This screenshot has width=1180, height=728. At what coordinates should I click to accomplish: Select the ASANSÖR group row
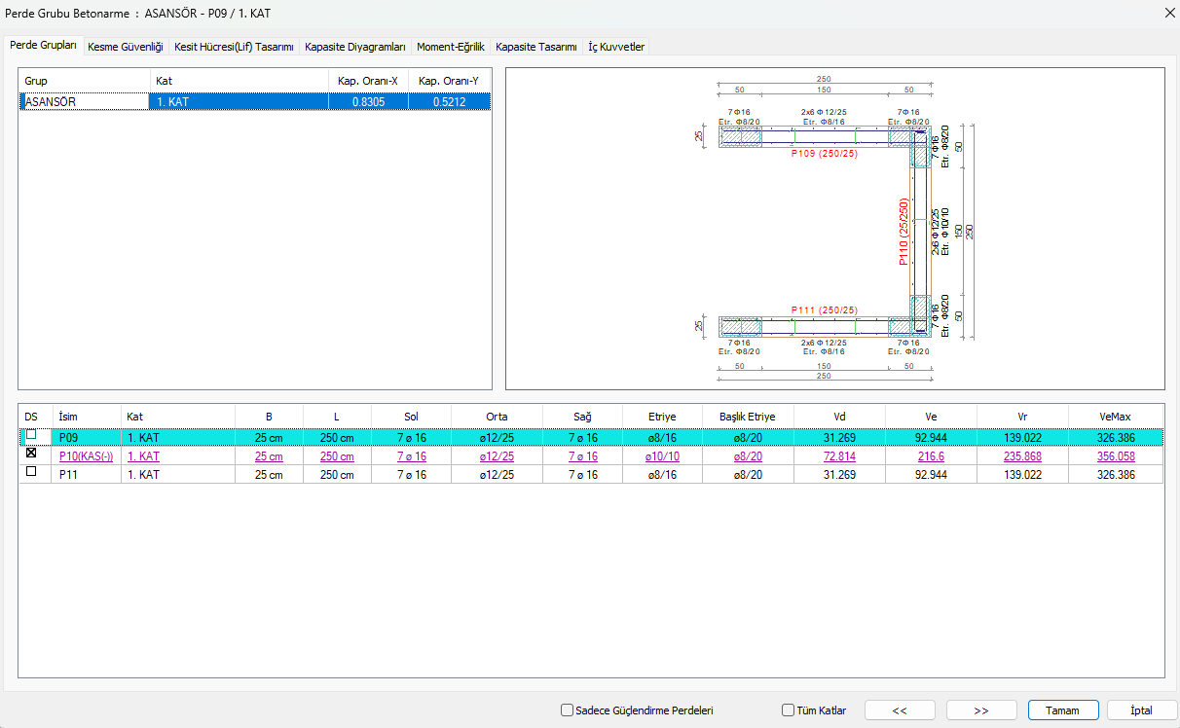pos(83,101)
